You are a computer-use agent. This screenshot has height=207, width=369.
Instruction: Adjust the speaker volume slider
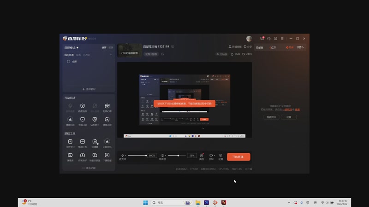coord(177,155)
